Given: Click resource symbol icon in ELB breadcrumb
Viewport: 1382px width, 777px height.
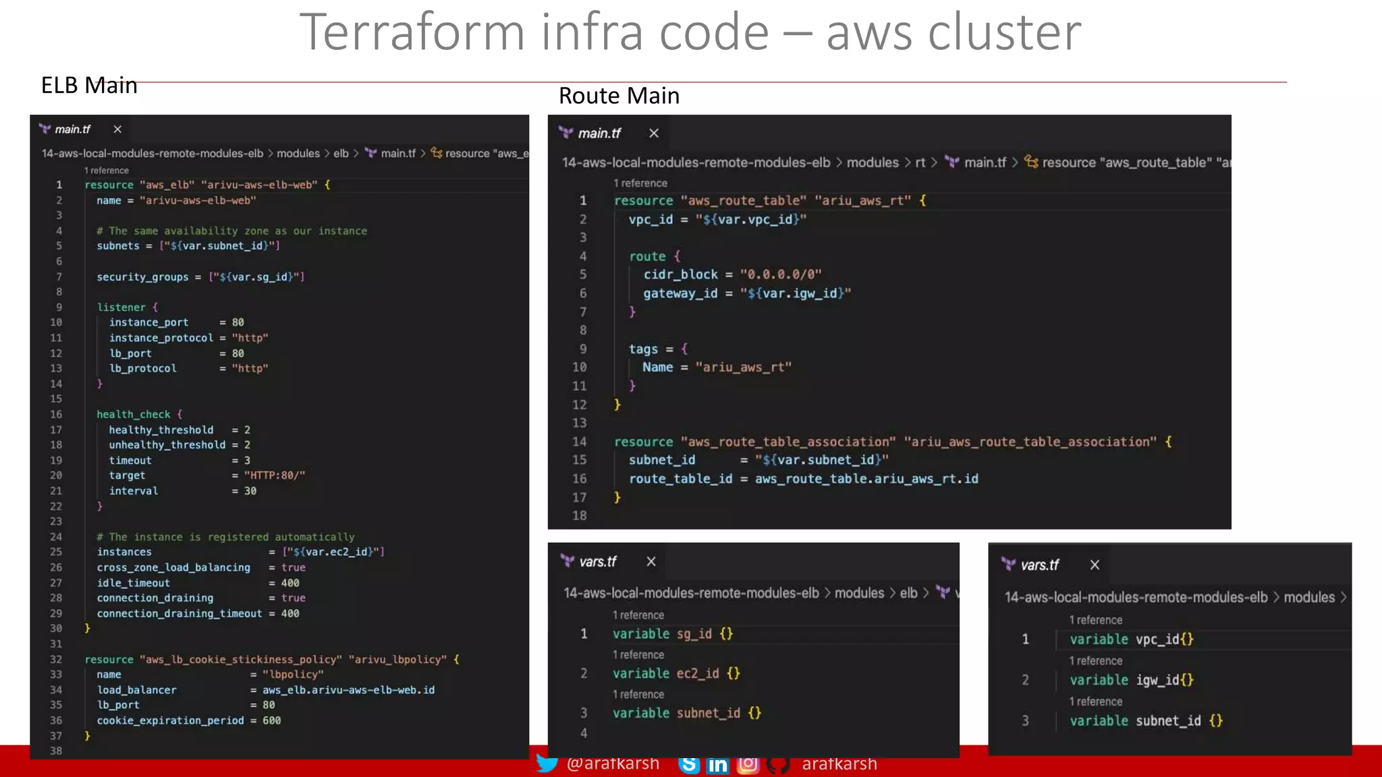Looking at the screenshot, I should coord(437,153).
